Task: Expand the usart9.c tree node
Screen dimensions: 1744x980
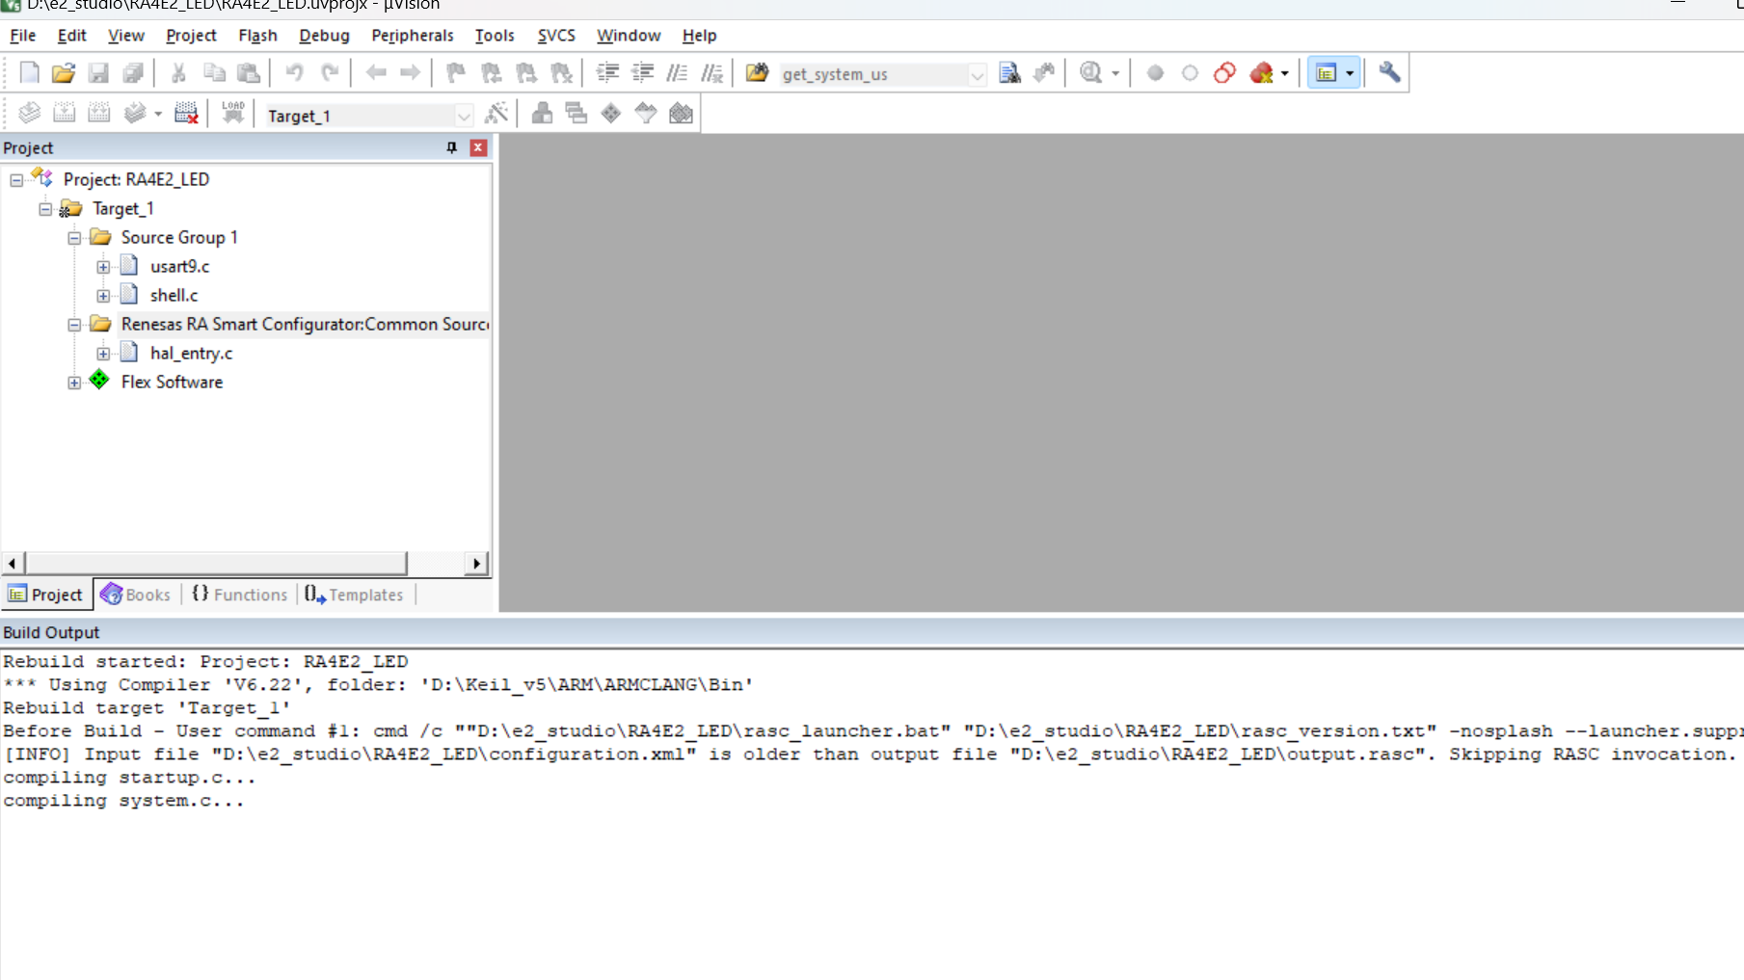Action: [x=103, y=267]
